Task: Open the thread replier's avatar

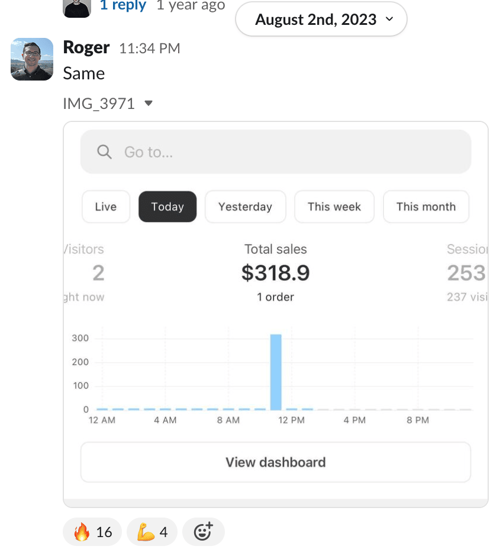Action: pyautogui.click(x=77, y=8)
